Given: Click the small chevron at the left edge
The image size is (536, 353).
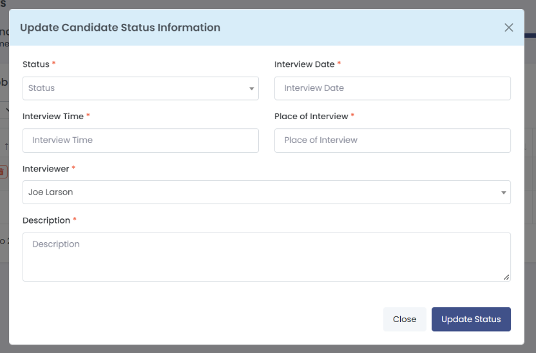Looking at the screenshot, I should [x=6, y=110].
